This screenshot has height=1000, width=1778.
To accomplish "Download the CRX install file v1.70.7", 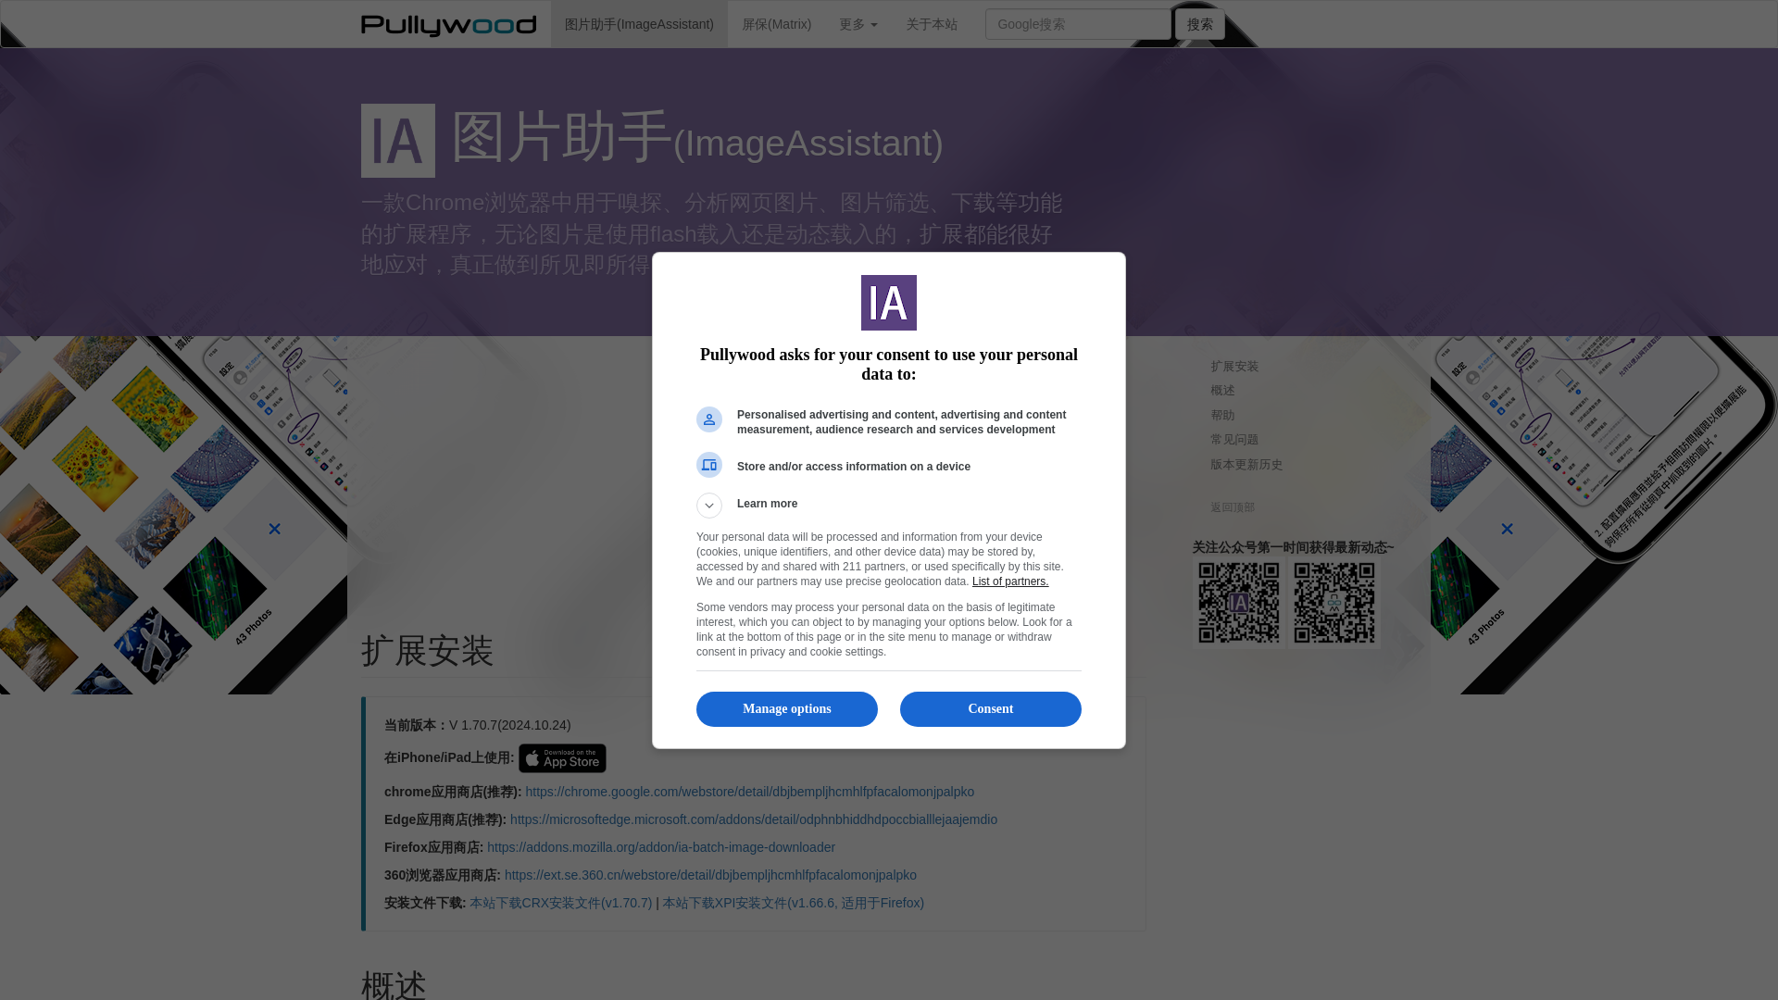I will [x=560, y=903].
